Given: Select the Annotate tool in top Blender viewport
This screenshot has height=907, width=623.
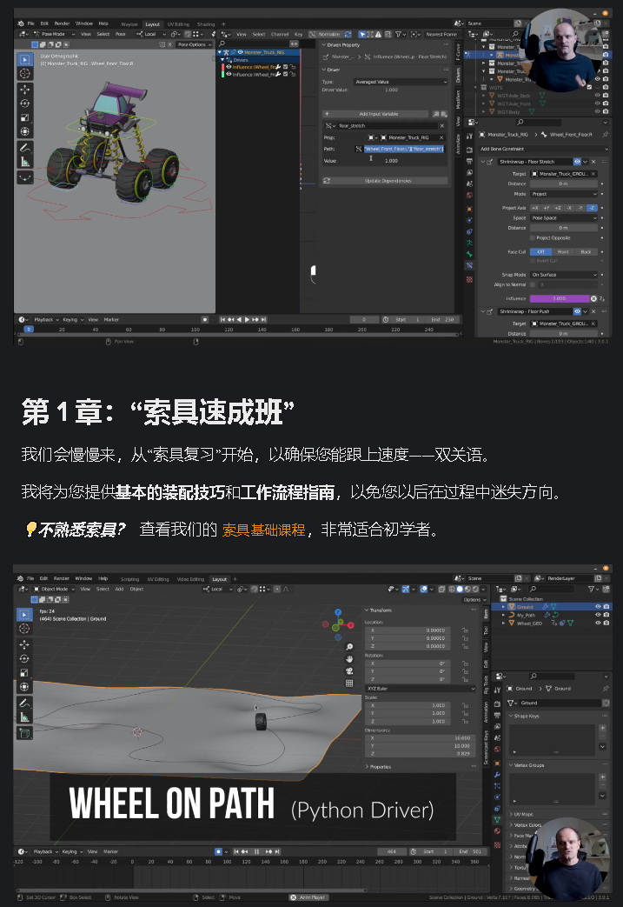Looking at the screenshot, I should pyautogui.click(x=25, y=148).
